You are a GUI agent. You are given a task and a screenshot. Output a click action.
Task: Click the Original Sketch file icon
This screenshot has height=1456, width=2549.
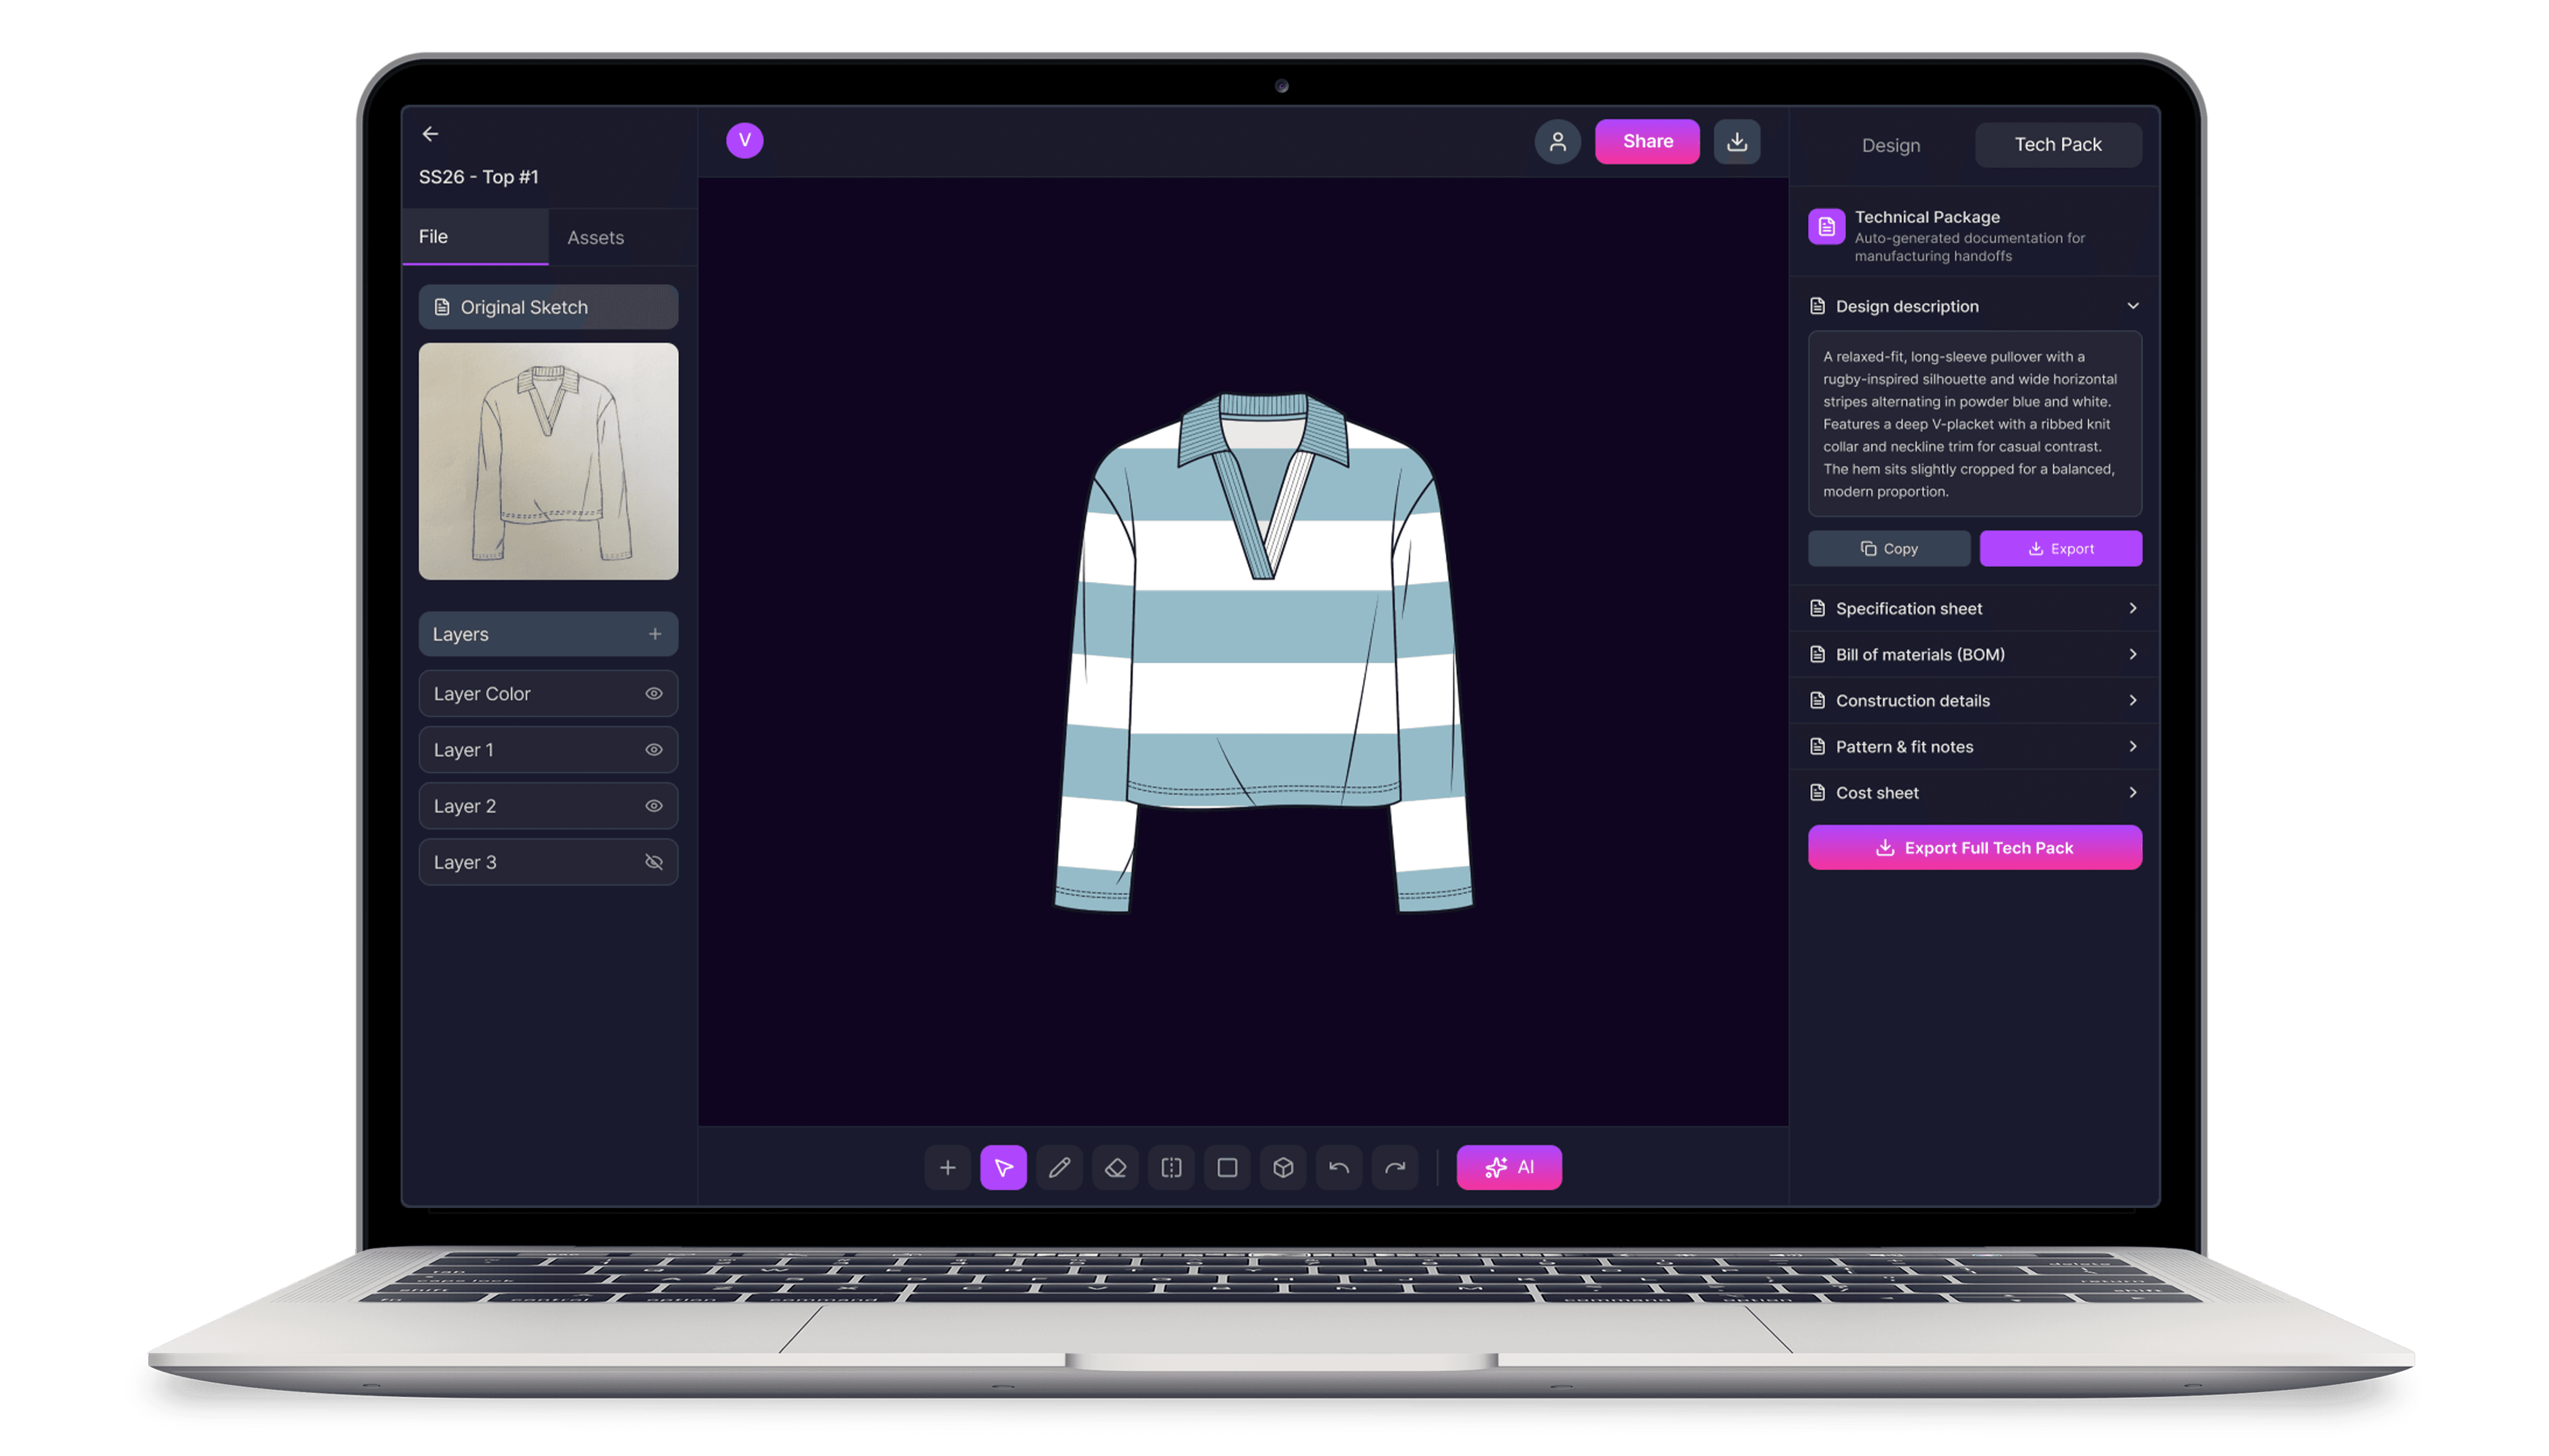pyautogui.click(x=441, y=307)
